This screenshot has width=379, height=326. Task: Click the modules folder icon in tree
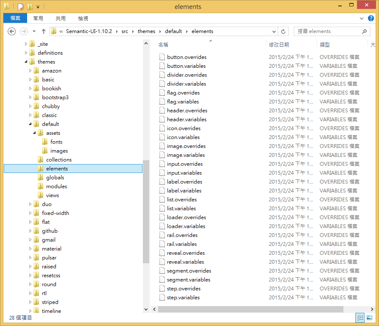(x=41, y=187)
